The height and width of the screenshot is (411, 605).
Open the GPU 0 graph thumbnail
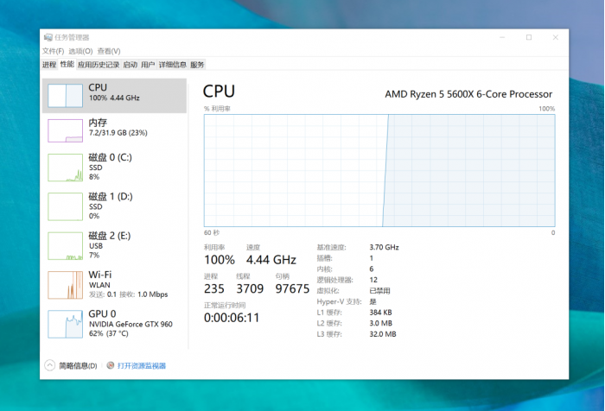(65, 325)
